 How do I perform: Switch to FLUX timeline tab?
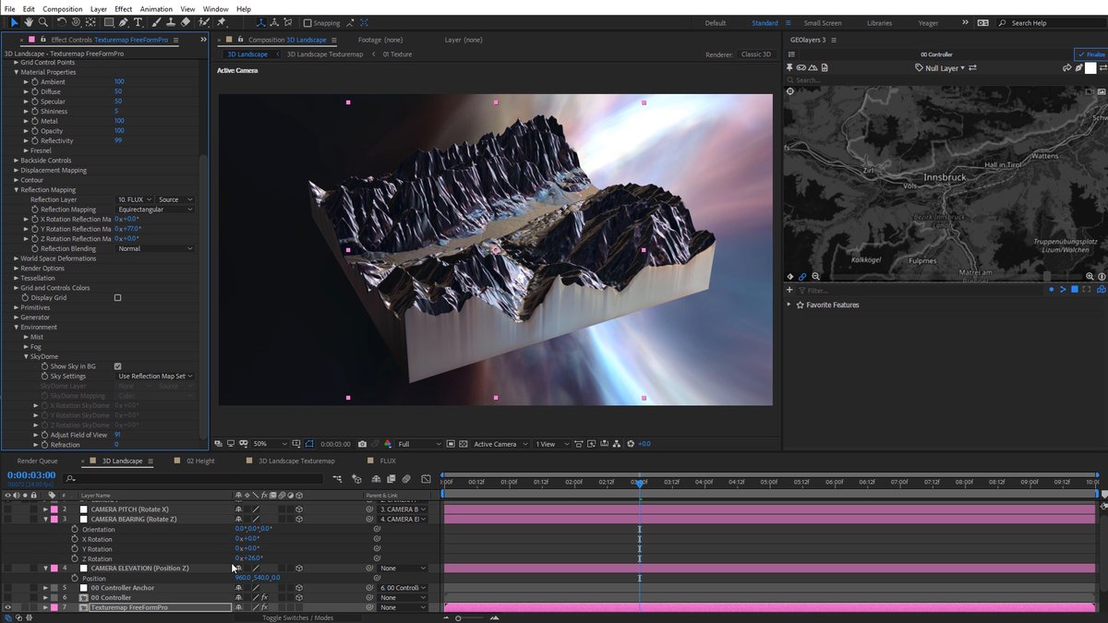pos(388,461)
